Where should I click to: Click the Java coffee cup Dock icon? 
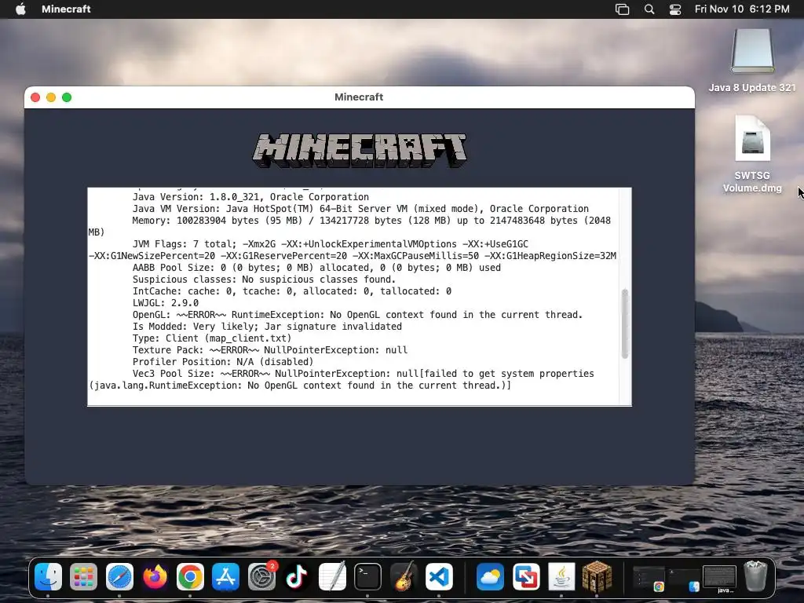(561, 577)
